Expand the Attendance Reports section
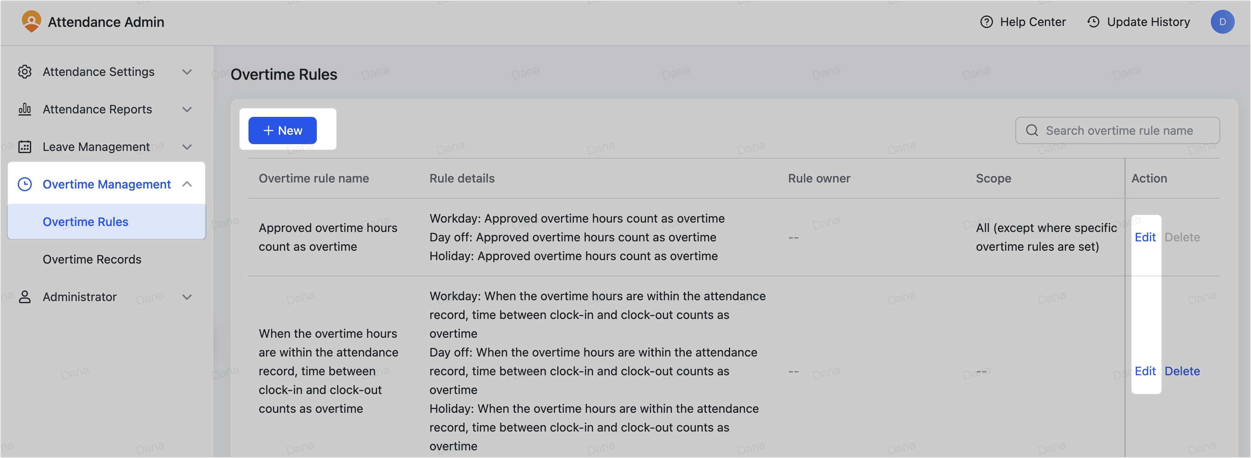Image resolution: width=1251 pixels, height=458 pixels. [187, 109]
